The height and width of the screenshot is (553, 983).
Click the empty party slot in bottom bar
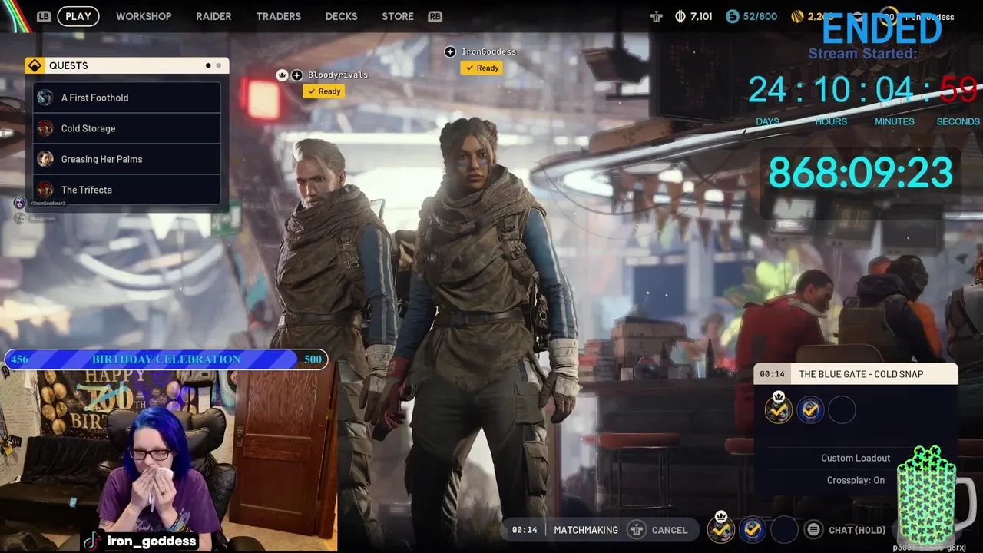coord(784,529)
